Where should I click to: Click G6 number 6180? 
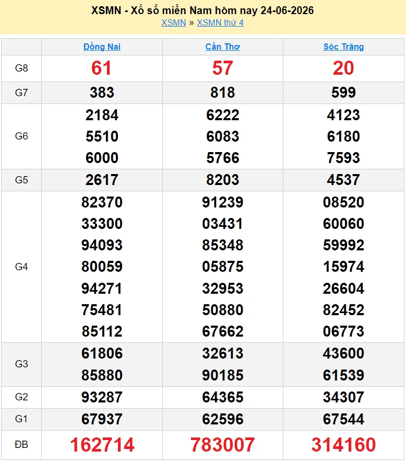coord(343,136)
